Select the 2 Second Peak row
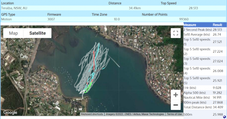The height and width of the screenshot is (119, 227). tap(205, 30)
